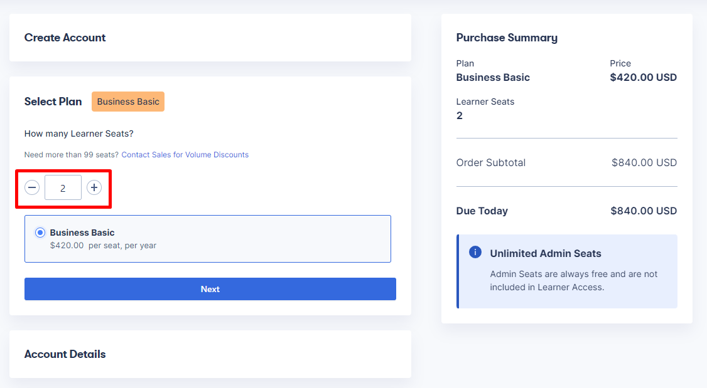Click the orange Business Basic badge
Image resolution: width=707 pixels, height=388 pixels.
coord(128,102)
